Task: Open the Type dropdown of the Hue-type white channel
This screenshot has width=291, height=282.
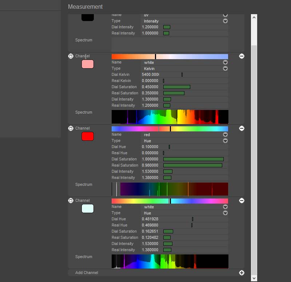Action: pos(225,213)
